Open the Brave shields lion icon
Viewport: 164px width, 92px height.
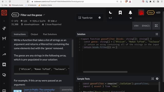[126, 2]
